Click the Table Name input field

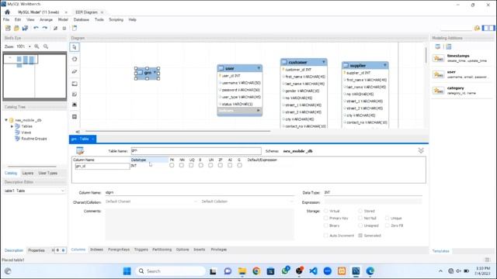pyautogui.click(x=196, y=151)
